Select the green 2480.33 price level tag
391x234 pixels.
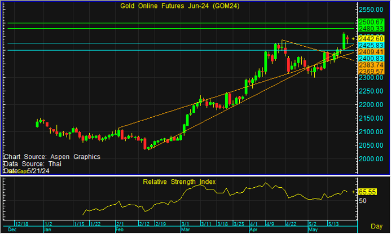[371, 29]
